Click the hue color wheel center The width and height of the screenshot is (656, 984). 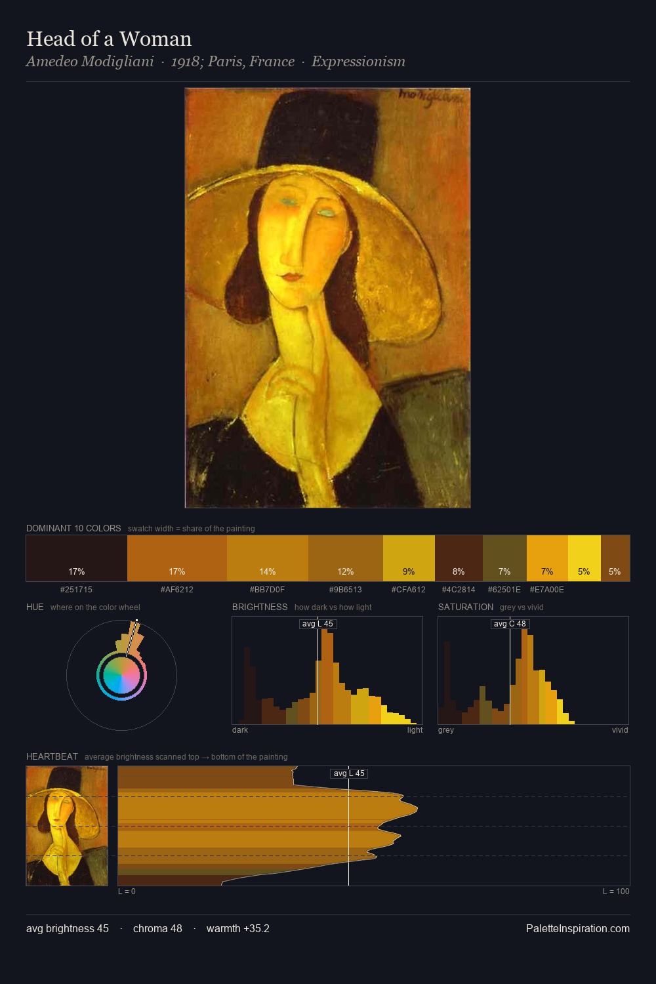[x=121, y=675]
